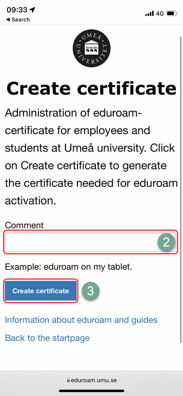Image resolution: width=183 pixels, height=396 pixels.
Task: Click the blue Create certificate button
Action: tap(41, 291)
